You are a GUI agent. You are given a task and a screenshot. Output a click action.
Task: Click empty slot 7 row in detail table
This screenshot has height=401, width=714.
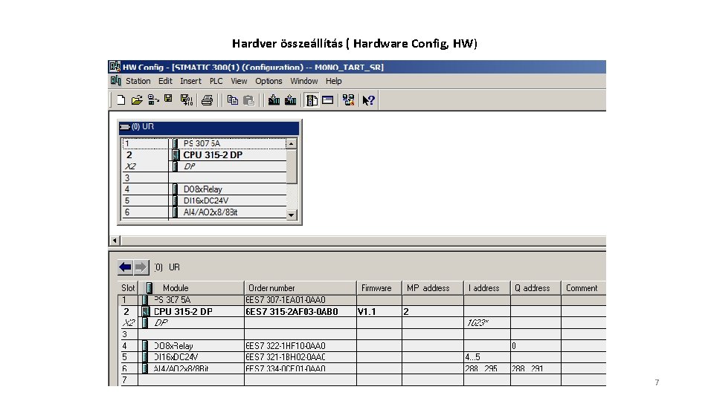(x=362, y=380)
